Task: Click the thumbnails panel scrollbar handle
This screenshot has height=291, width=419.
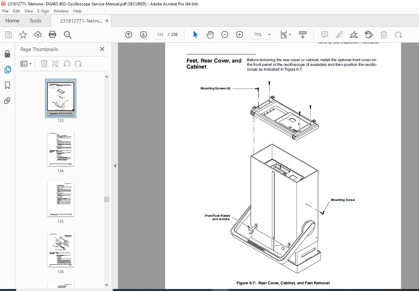Action: point(107,199)
